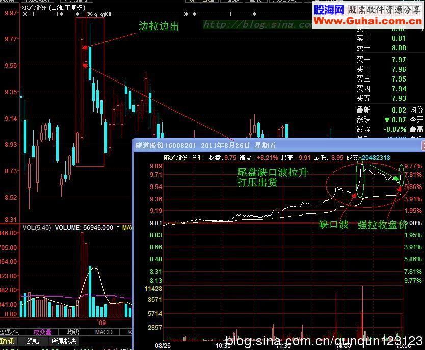Open the 所属板块 tab
Image resolution: width=425 pixels, height=350 pixels.
pyautogui.click(x=64, y=341)
